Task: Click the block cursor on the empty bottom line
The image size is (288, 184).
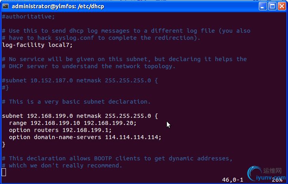Action: [4, 172]
